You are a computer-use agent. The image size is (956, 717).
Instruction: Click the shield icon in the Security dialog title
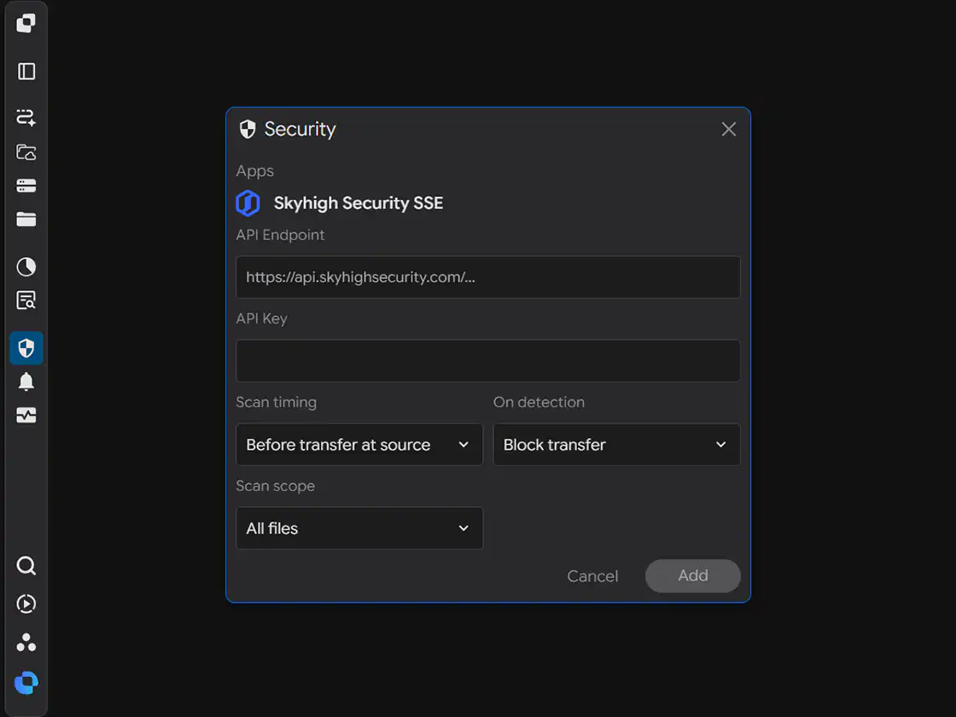[248, 129]
